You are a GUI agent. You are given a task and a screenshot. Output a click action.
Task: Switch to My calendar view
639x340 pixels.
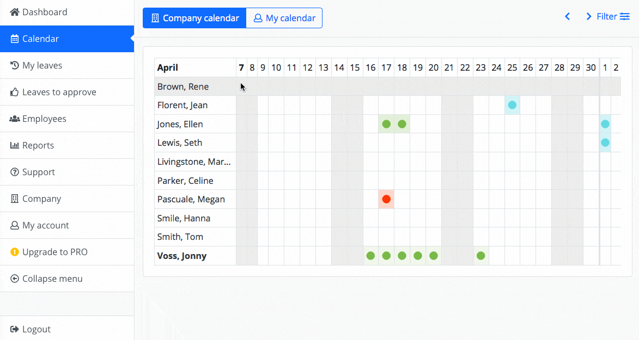pos(284,18)
